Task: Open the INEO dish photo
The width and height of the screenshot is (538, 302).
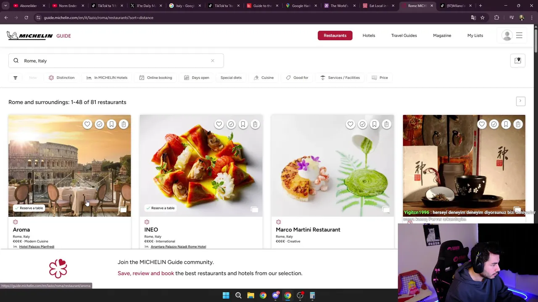Action: tap(201, 166)
